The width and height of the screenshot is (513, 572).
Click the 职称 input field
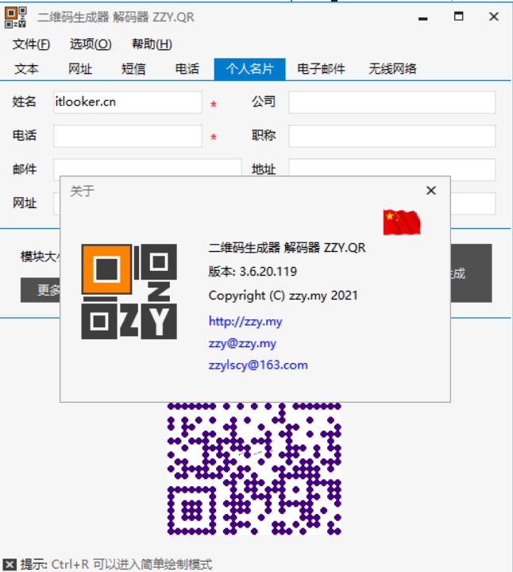pos(392,136)
